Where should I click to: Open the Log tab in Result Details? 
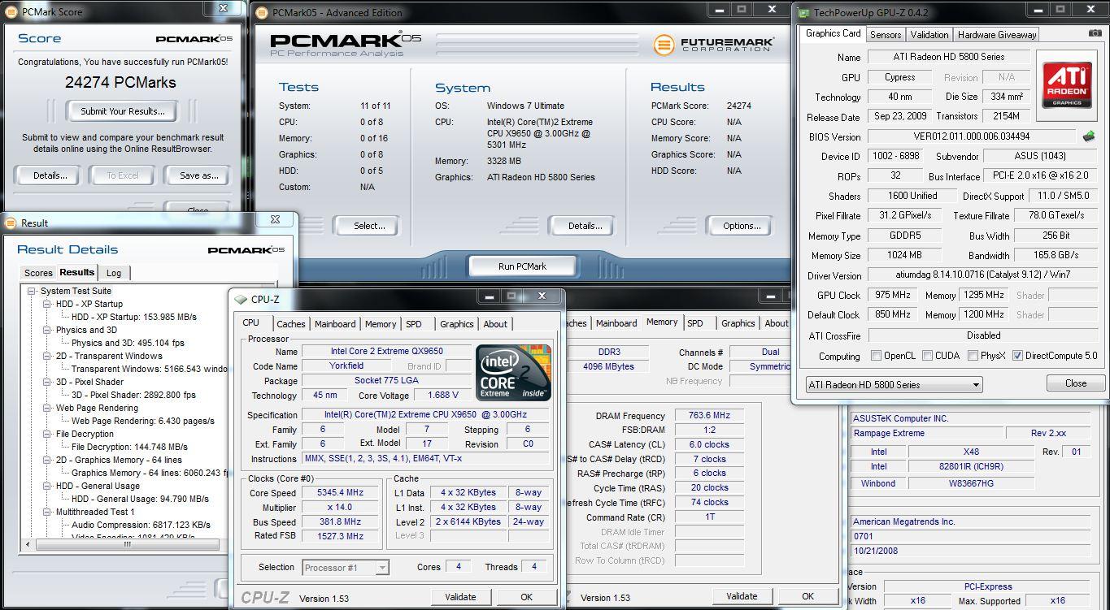114,273
